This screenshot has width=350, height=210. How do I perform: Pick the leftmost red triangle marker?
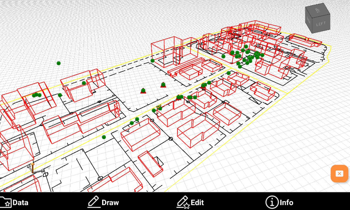143,91
